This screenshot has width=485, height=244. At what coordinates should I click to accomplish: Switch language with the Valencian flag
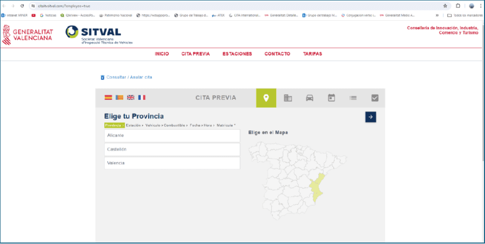point(119,98)
